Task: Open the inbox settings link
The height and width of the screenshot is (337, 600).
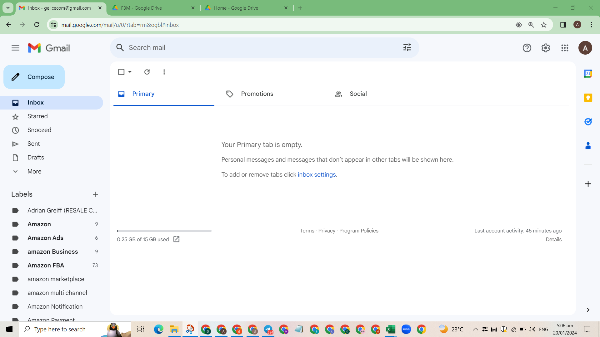Action: [317, 174]
